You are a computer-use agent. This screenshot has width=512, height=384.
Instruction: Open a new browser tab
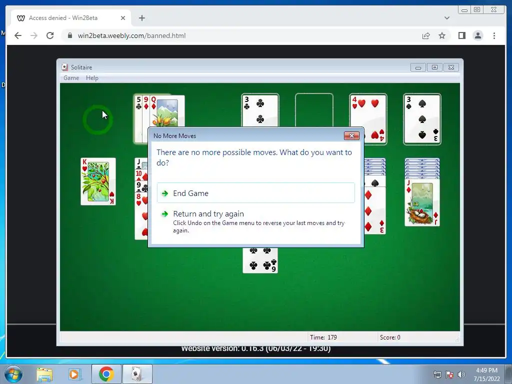click(141, 18)
